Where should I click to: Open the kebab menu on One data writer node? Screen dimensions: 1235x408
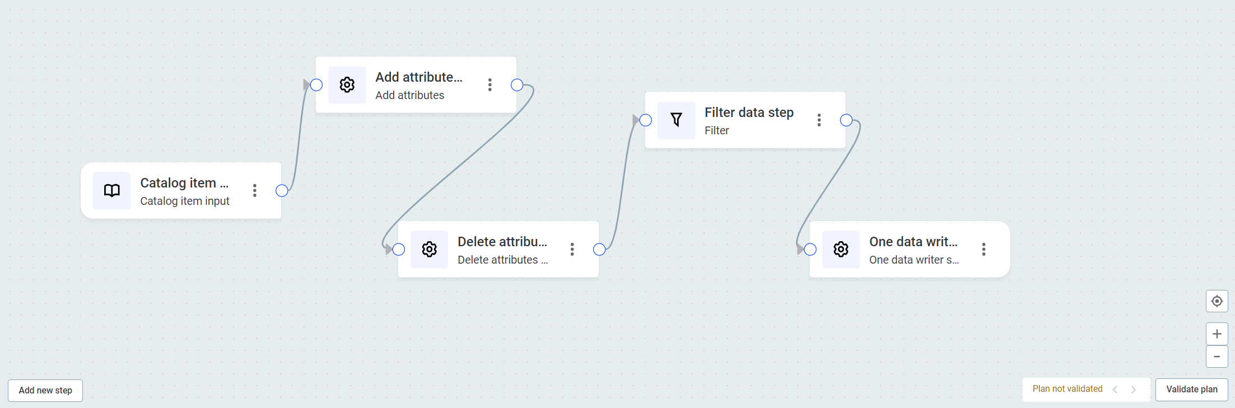click(984, 249)
